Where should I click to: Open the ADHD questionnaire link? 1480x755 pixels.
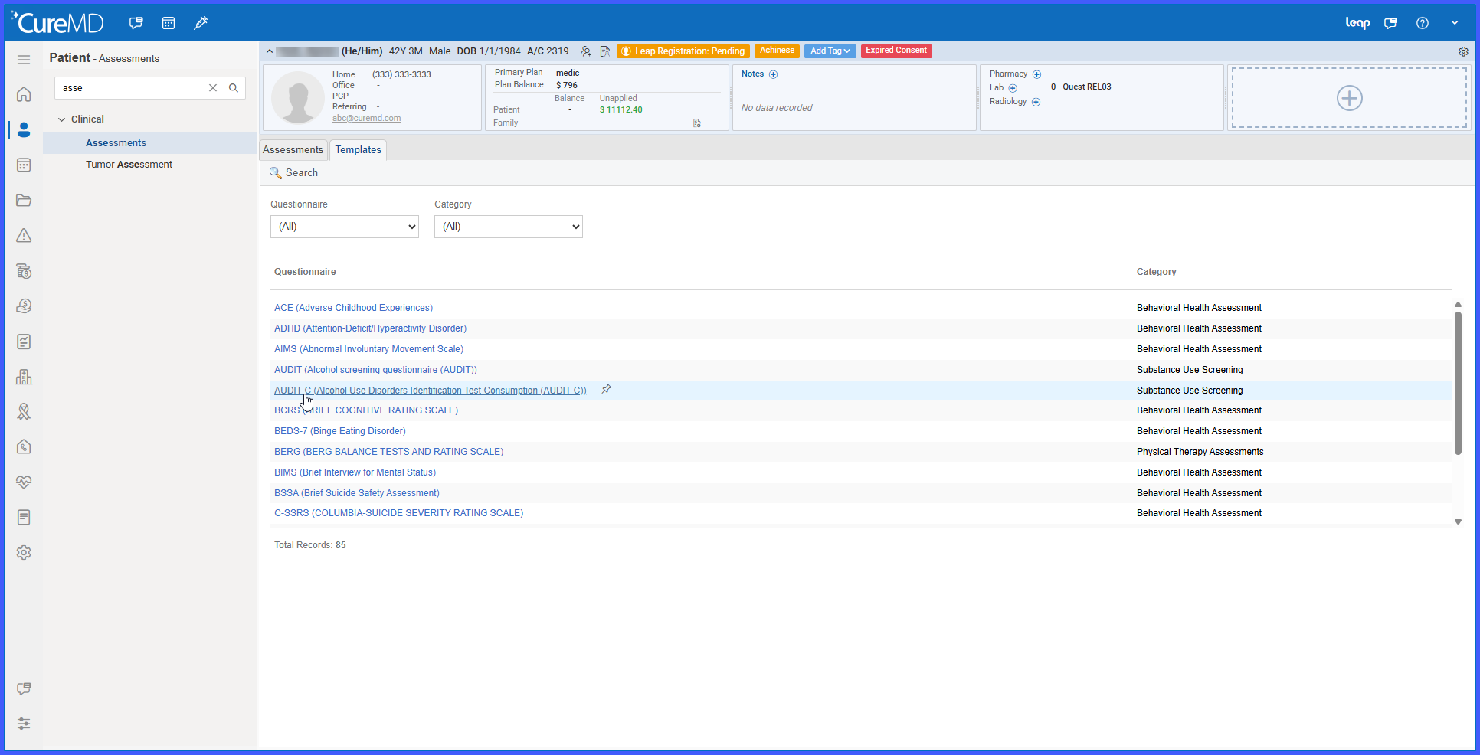click(370, 328)
